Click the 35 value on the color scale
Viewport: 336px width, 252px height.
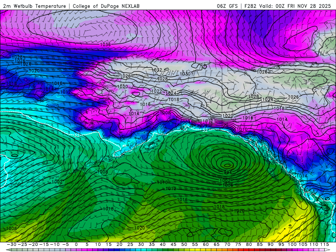point(152,244)
